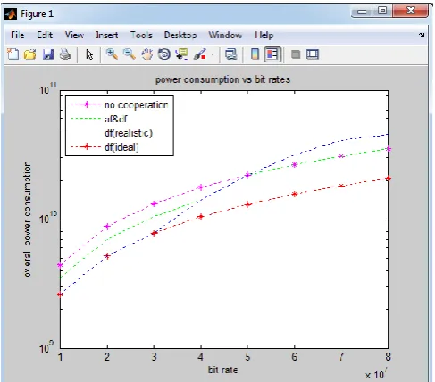This screenshot has width=435, height=382.
Task: Click the Hide Plot Tools icon
Action: pos(296,54)
